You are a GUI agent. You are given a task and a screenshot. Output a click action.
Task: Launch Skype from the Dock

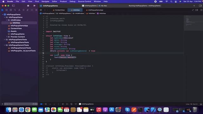(127, 110)
